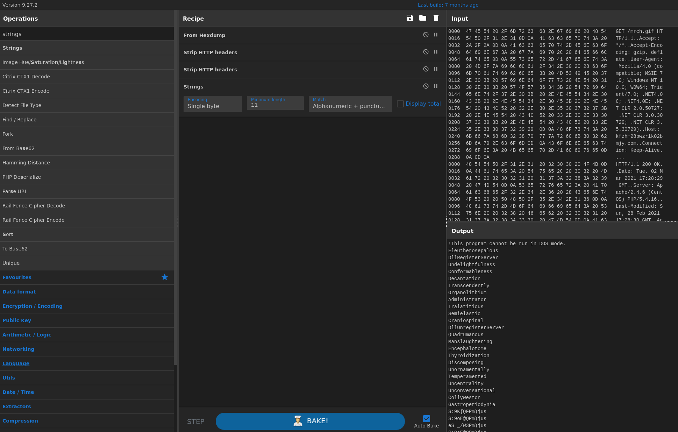This screenshot has width=678, height=432.
Task: Expand the Public Key category
Action: coord(87,320)
